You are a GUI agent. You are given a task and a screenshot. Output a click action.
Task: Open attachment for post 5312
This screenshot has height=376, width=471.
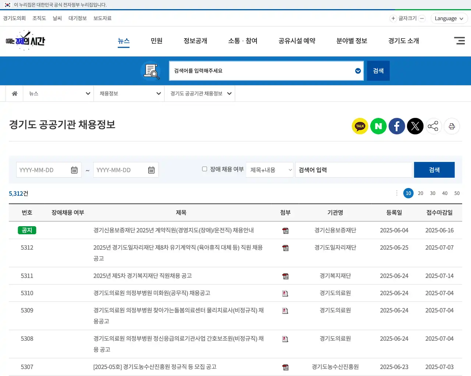click(x=285, y=248)
